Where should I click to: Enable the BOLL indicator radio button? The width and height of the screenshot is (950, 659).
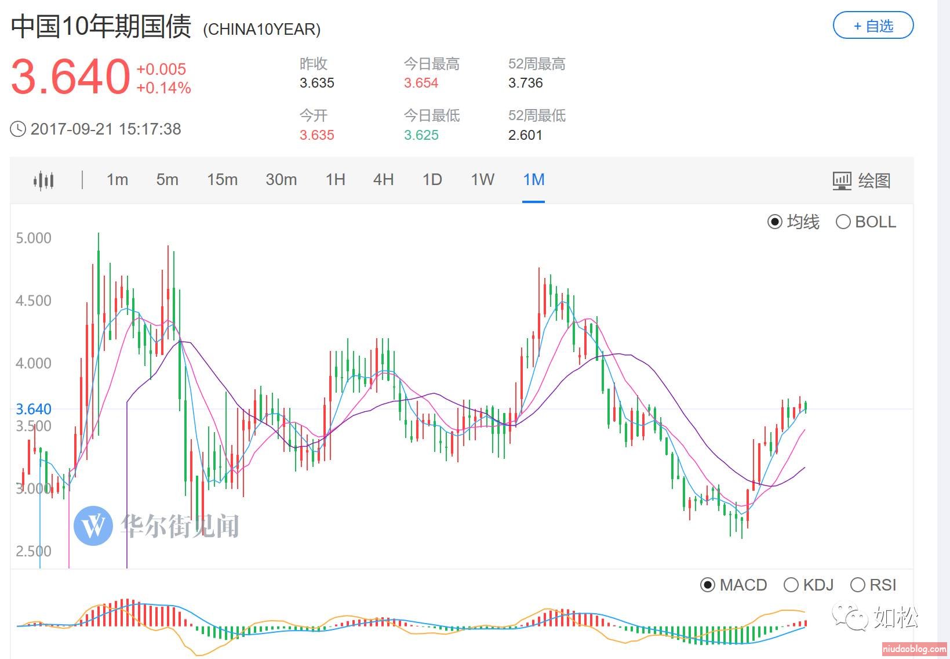coord(843,222)
